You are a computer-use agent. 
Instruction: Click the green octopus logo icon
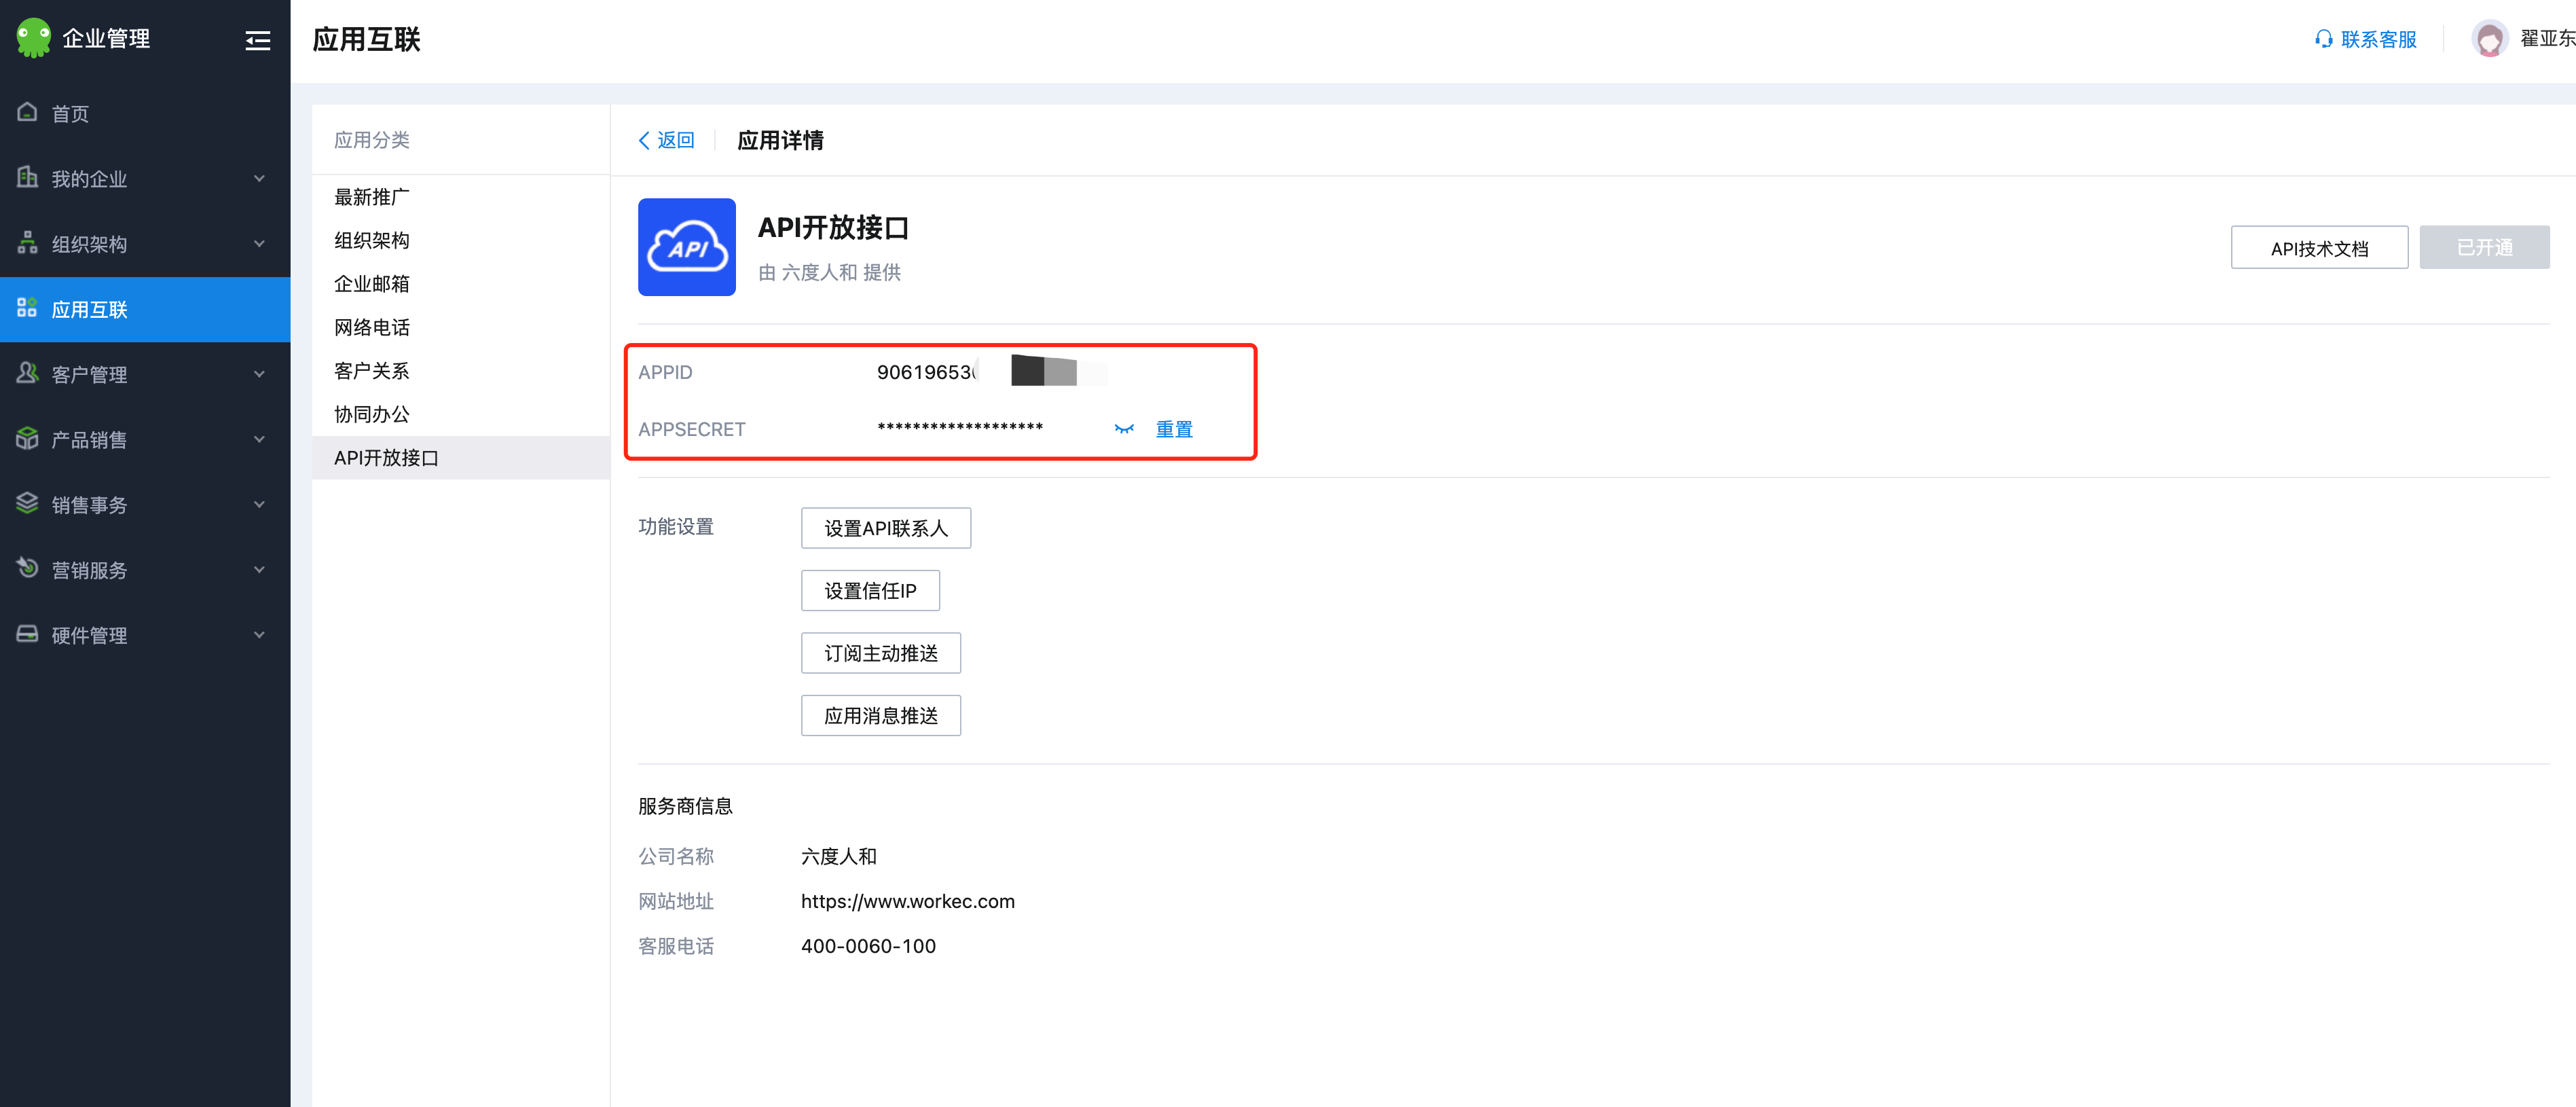tap(33, 38)
